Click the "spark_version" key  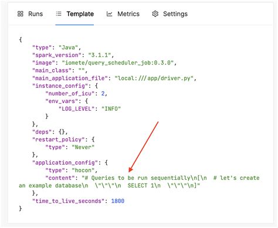click(x=57, y=55)
